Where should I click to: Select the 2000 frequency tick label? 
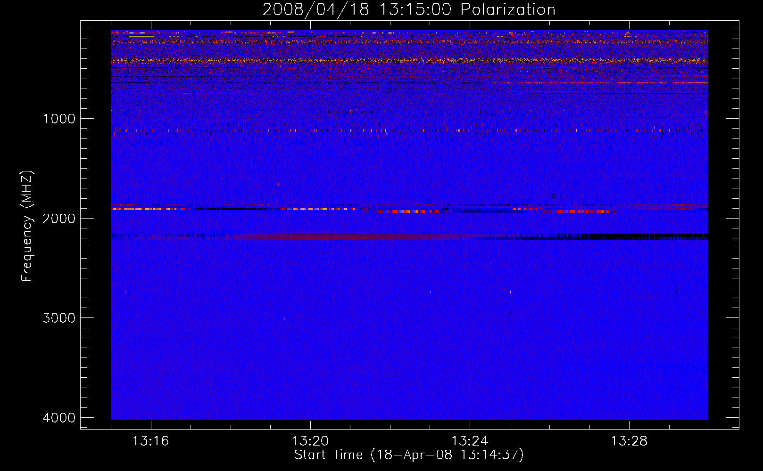59,219
